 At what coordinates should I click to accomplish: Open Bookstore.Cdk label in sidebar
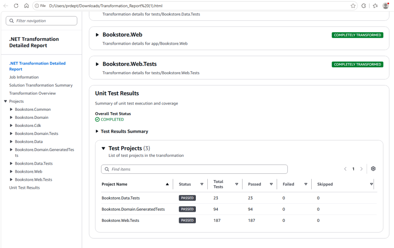(28, 125)
